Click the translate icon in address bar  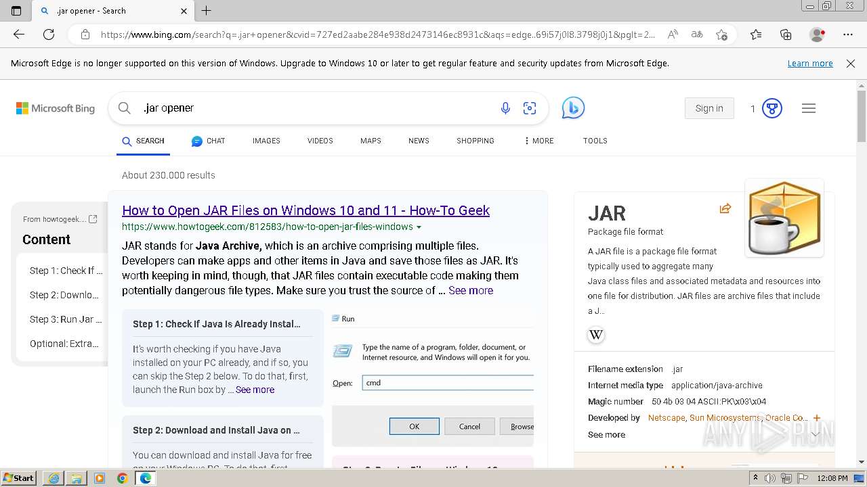point(696,34)
